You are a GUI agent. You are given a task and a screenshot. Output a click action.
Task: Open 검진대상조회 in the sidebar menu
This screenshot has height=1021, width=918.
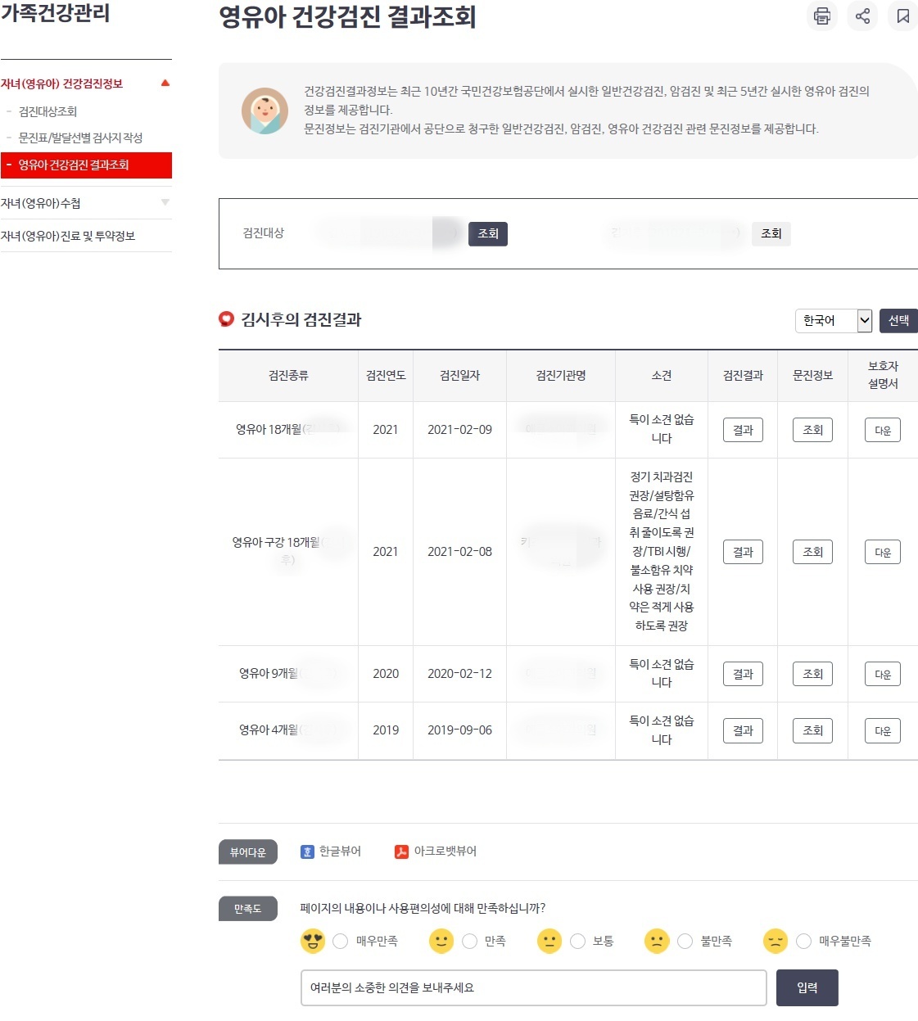pyautogui.click(x=51, y=111)
